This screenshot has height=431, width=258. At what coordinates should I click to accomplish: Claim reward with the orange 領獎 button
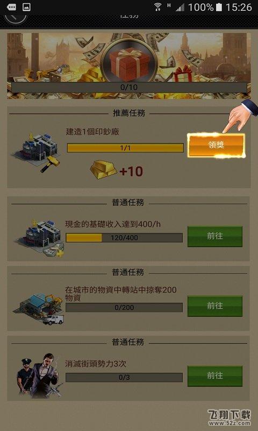pos(216,145)
